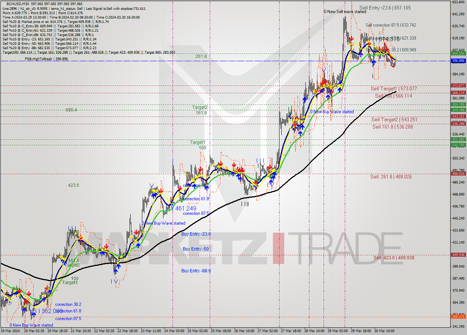Click the green 549.488 price tag on the axis
This screenshot has width=467, height=335.
pos(458,110)
